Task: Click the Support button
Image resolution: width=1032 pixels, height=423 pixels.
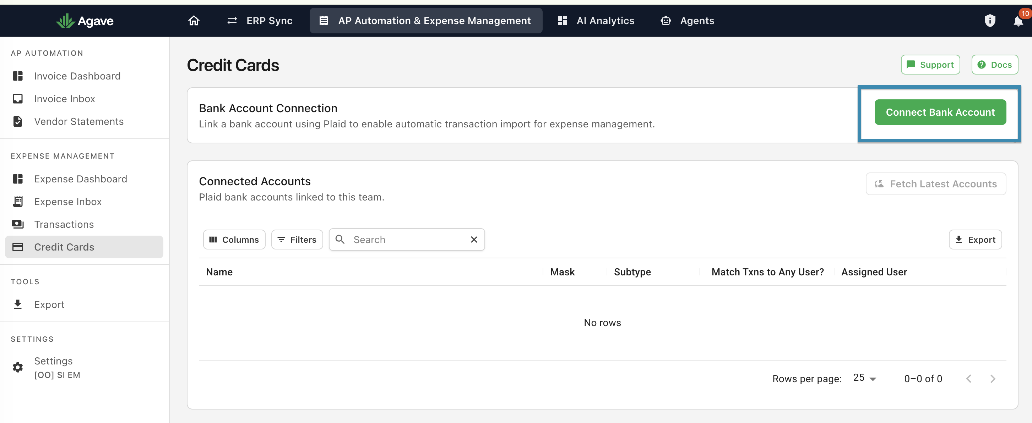Action: point(930,65)
